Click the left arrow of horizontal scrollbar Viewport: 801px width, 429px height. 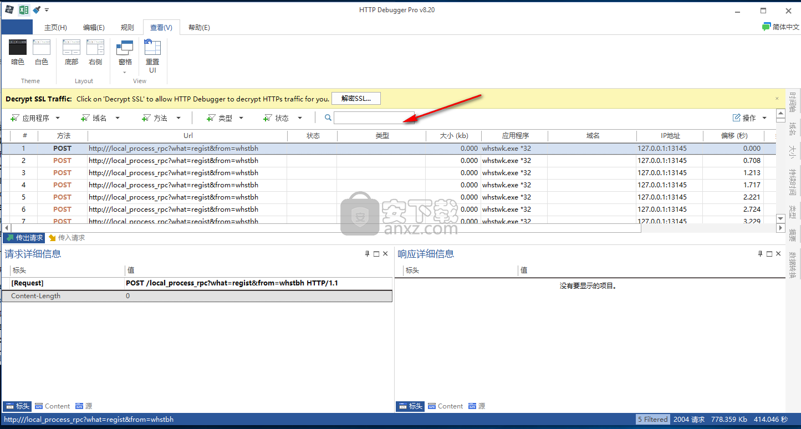coord(6,228)
